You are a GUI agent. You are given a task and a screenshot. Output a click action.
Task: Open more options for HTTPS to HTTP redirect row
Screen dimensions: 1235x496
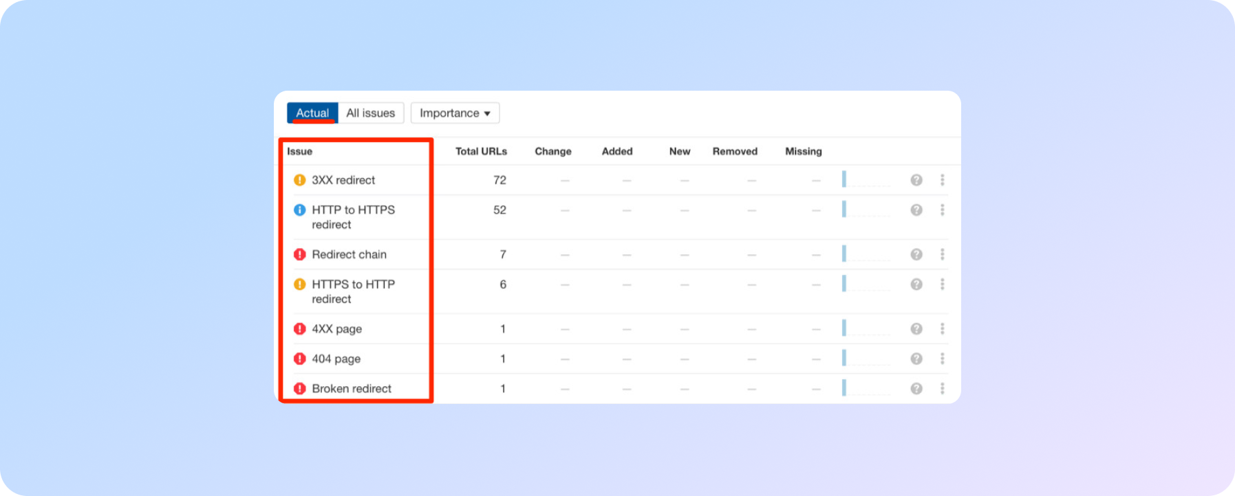point(943,284)
